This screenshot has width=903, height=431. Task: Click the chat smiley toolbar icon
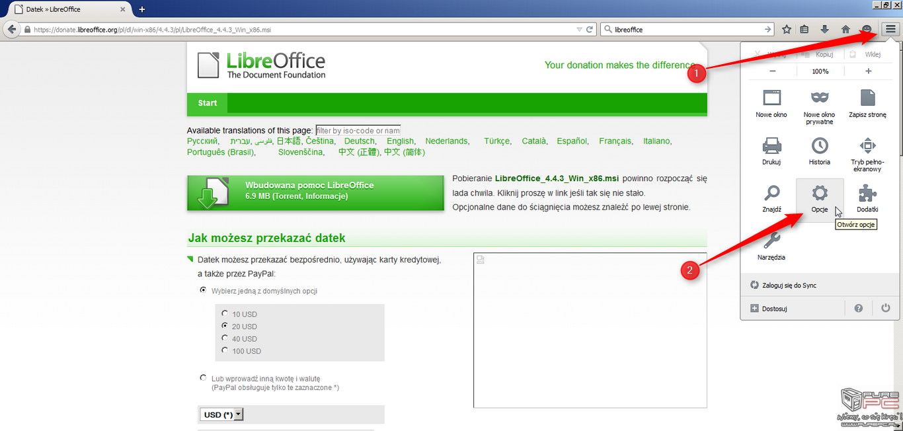pos(867,29)
